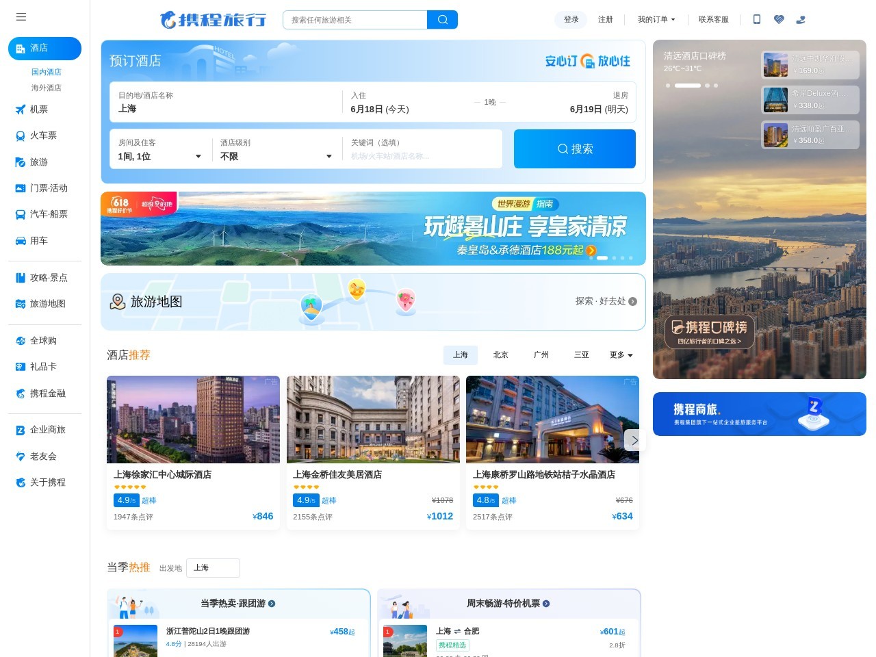Click the accessibility icon in header
This screenshot has height=657, width=876.
(801, 20)
